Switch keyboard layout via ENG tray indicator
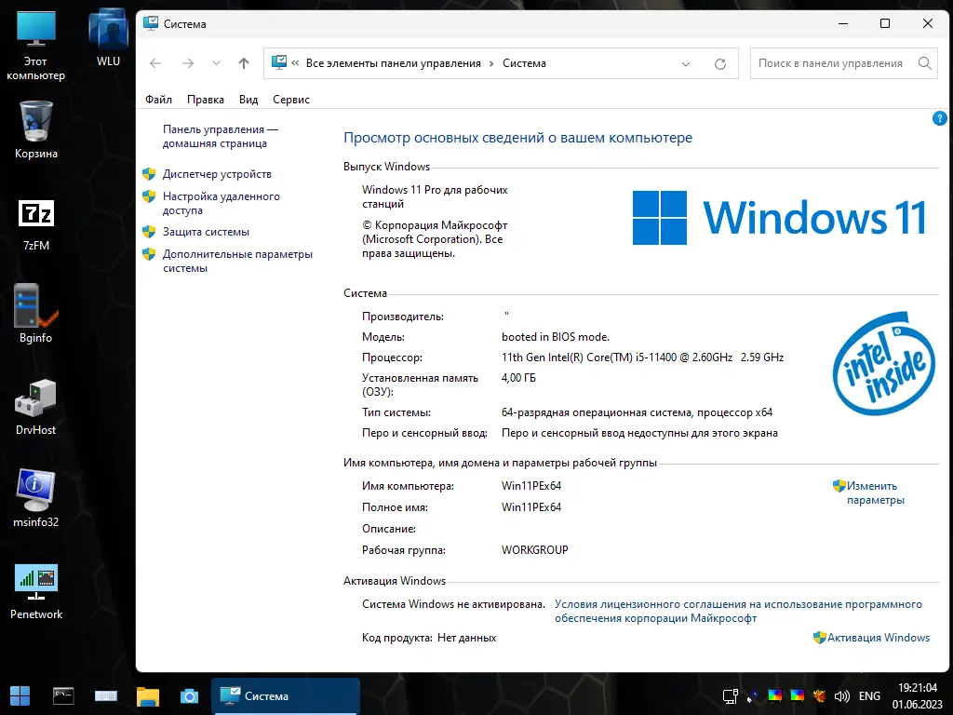 pyautogui.click(x=869, y=695)
